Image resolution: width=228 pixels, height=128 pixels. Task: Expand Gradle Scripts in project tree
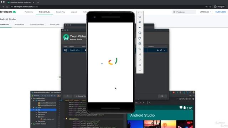(x=32, y=124)
